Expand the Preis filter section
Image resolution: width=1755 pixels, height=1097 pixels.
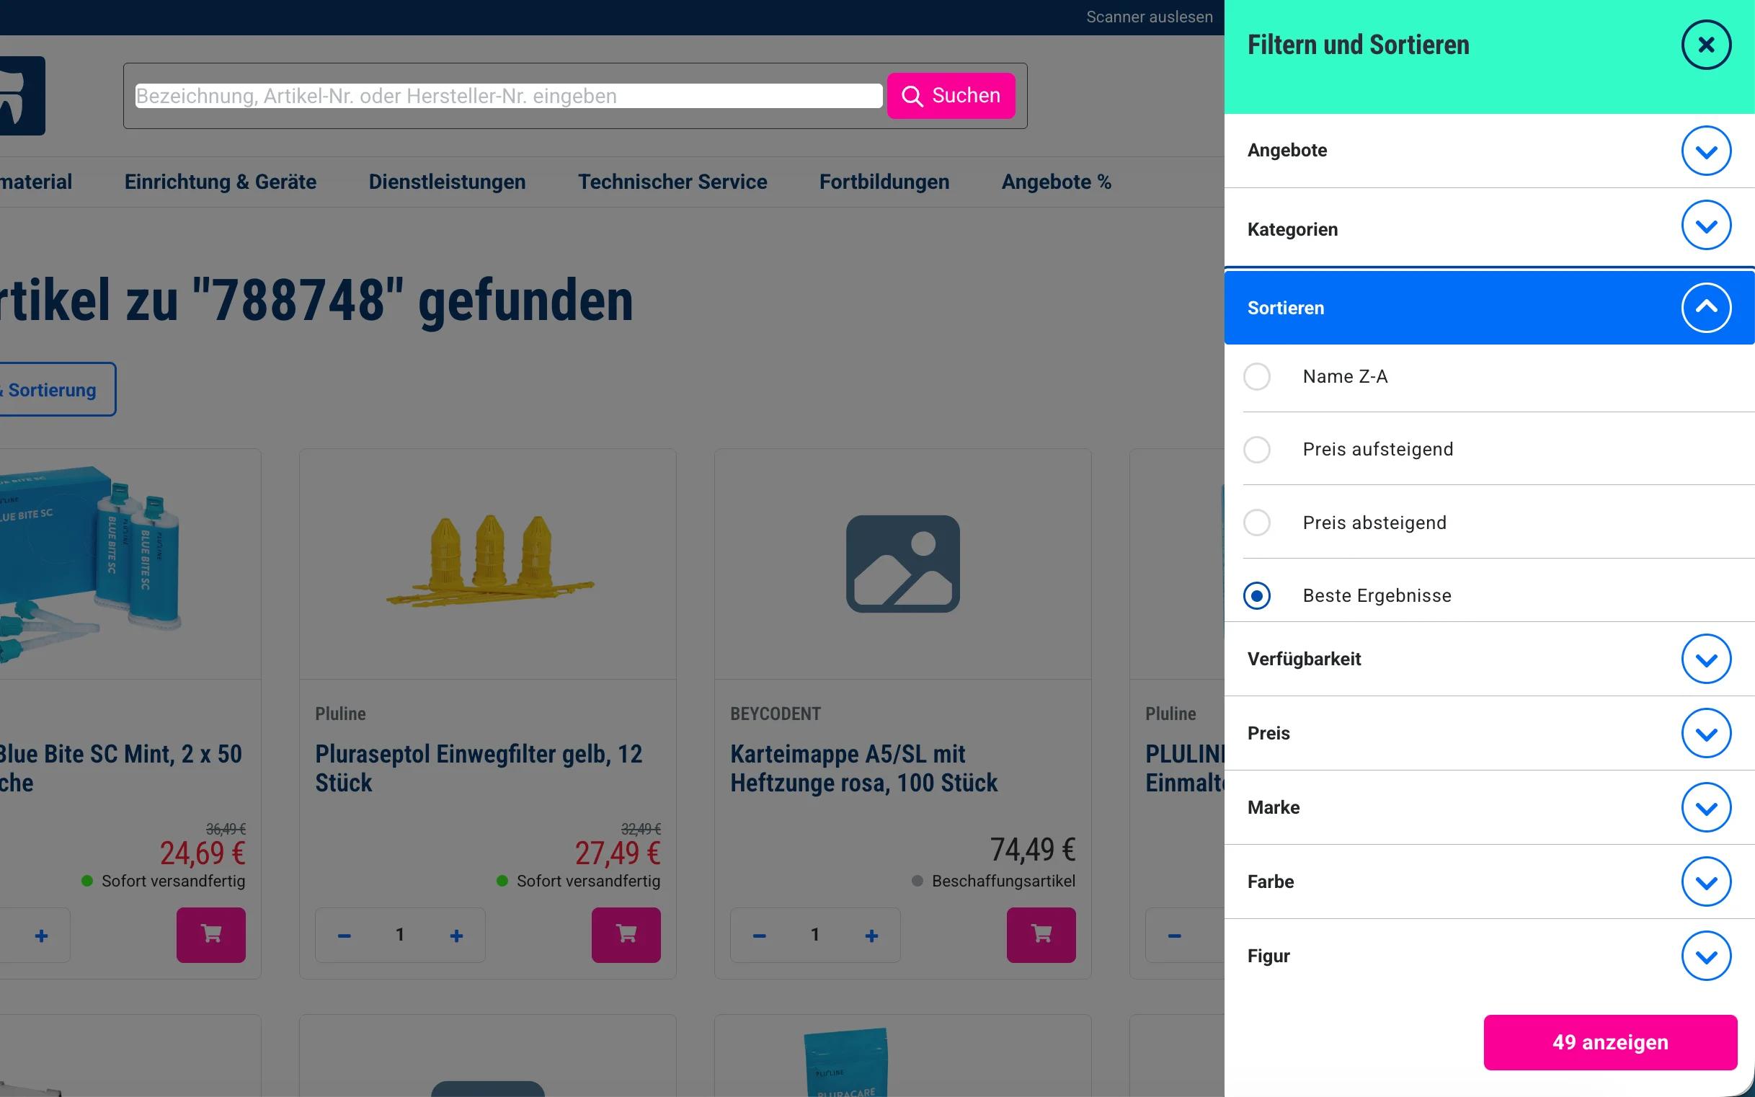tap(1706, 734)
